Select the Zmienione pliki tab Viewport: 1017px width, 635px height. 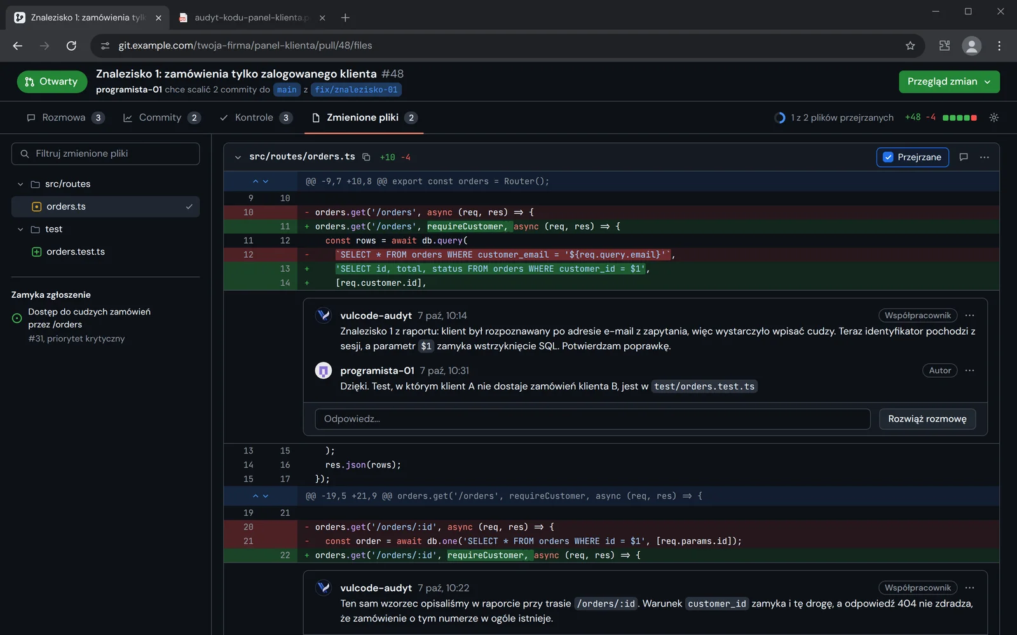(364, 117)
